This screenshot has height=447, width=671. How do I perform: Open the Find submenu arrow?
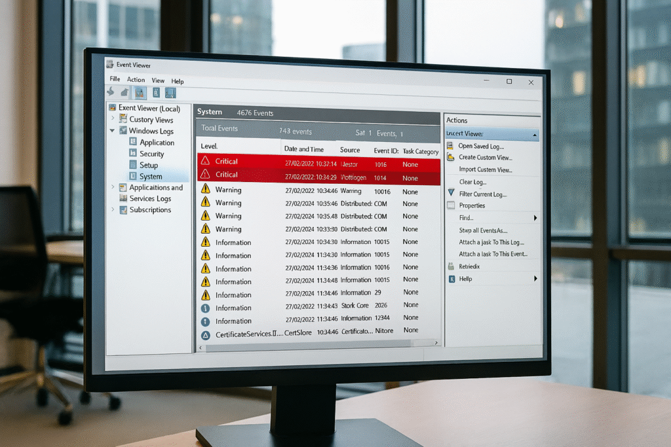coord(535,217)
